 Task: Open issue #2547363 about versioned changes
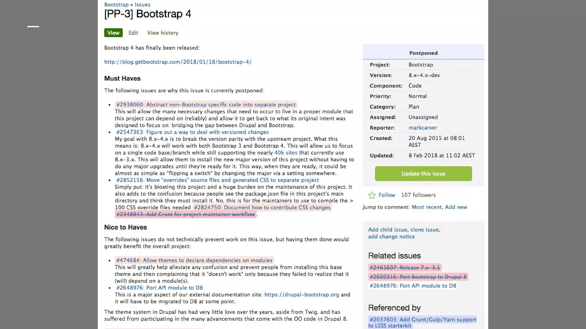pos(192,132)
